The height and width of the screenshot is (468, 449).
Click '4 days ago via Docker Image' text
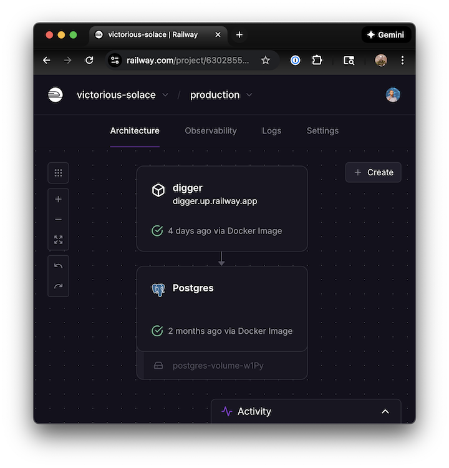[225, 231]
